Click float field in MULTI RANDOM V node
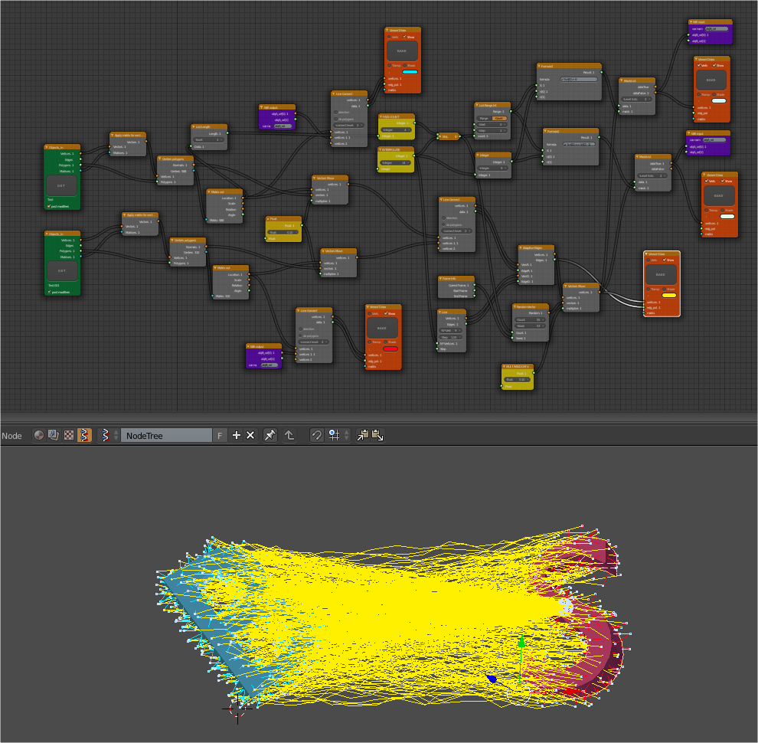Viewport: 758px width, 743px height. 518,380
